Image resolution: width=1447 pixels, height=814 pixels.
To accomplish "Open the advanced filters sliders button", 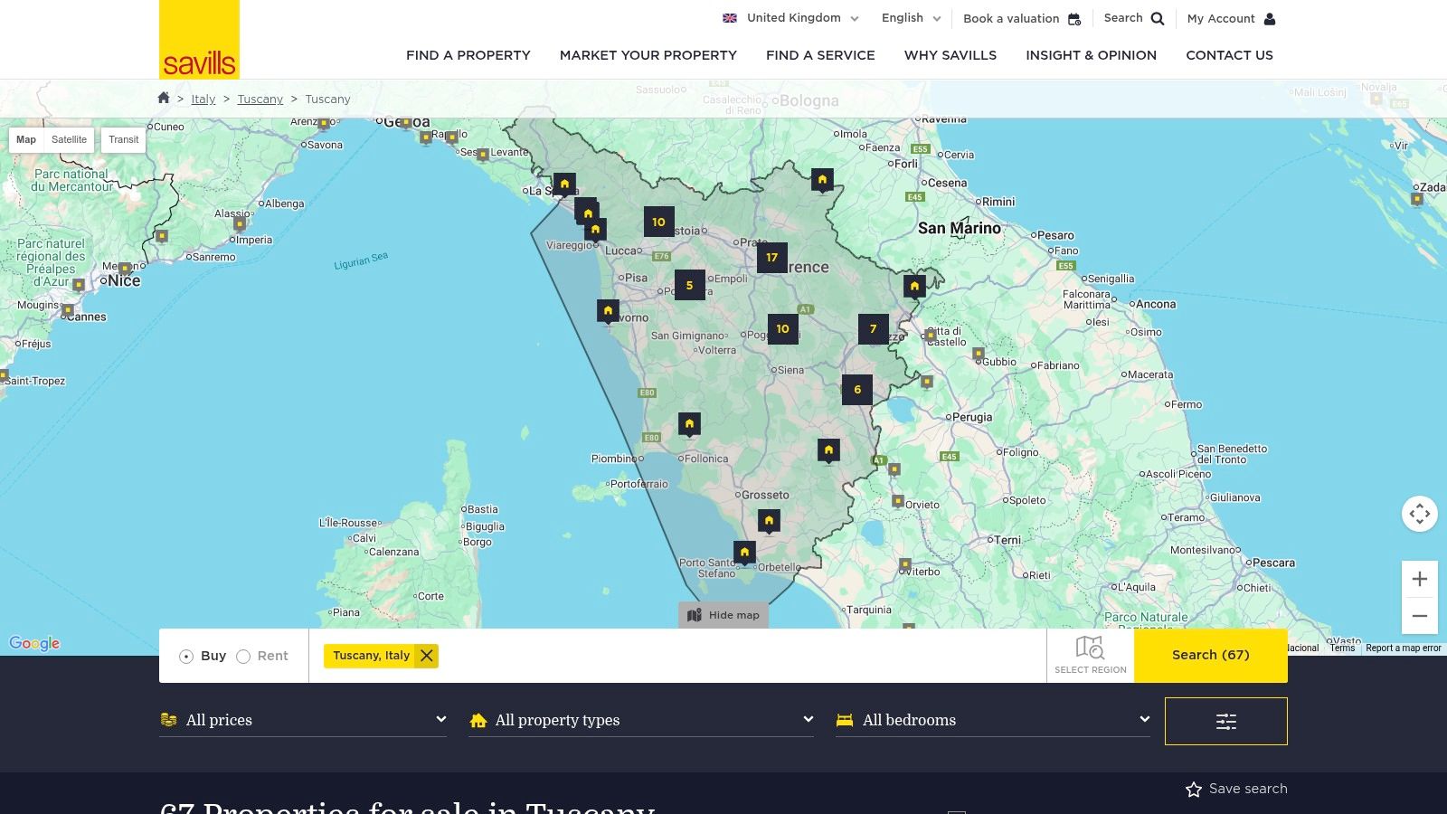I will (x=1226, y=721).
